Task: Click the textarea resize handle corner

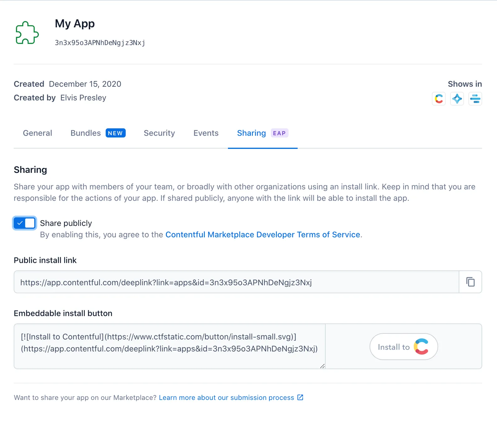Action: (x=322, y=366)
